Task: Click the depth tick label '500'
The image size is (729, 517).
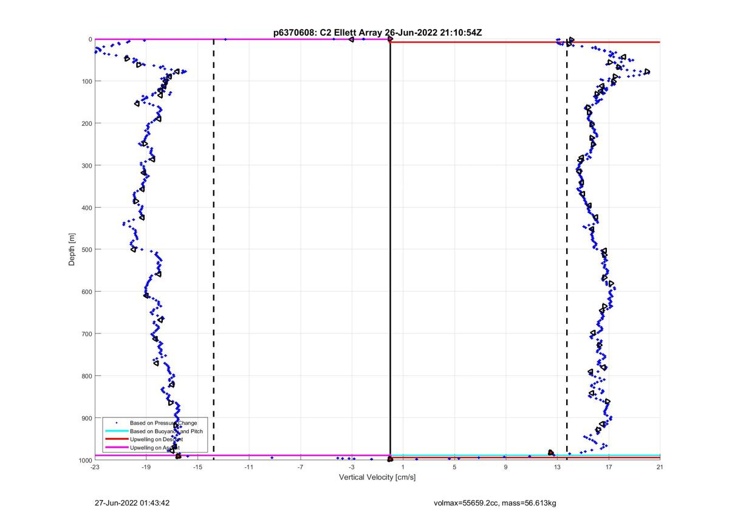Action: tap(86, 250)
